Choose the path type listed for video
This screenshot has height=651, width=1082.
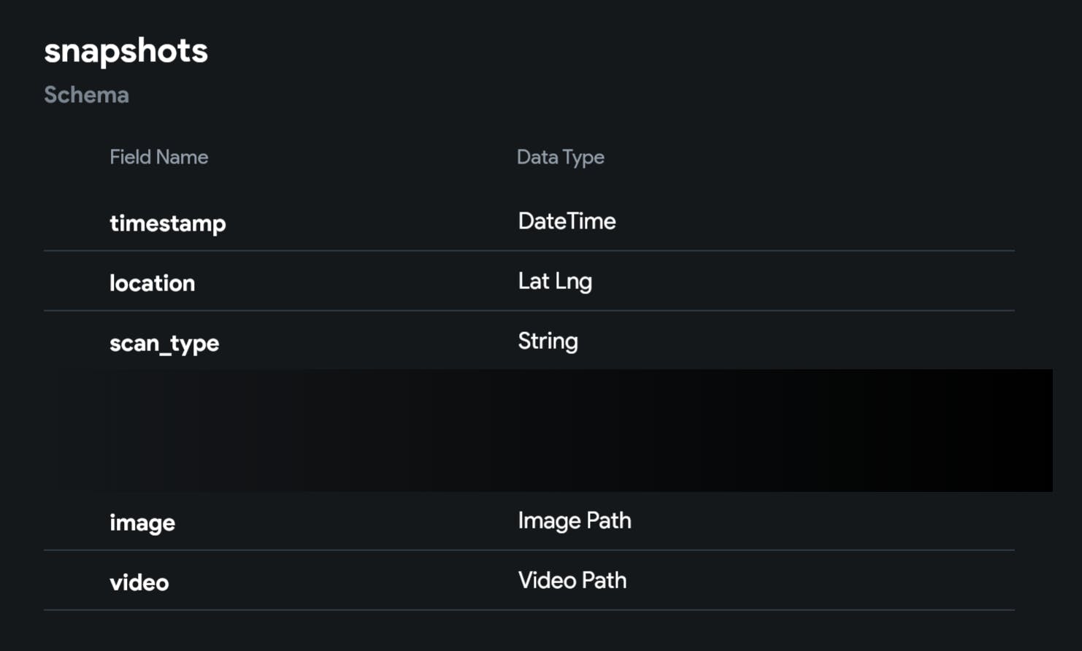tap(572, 580)
